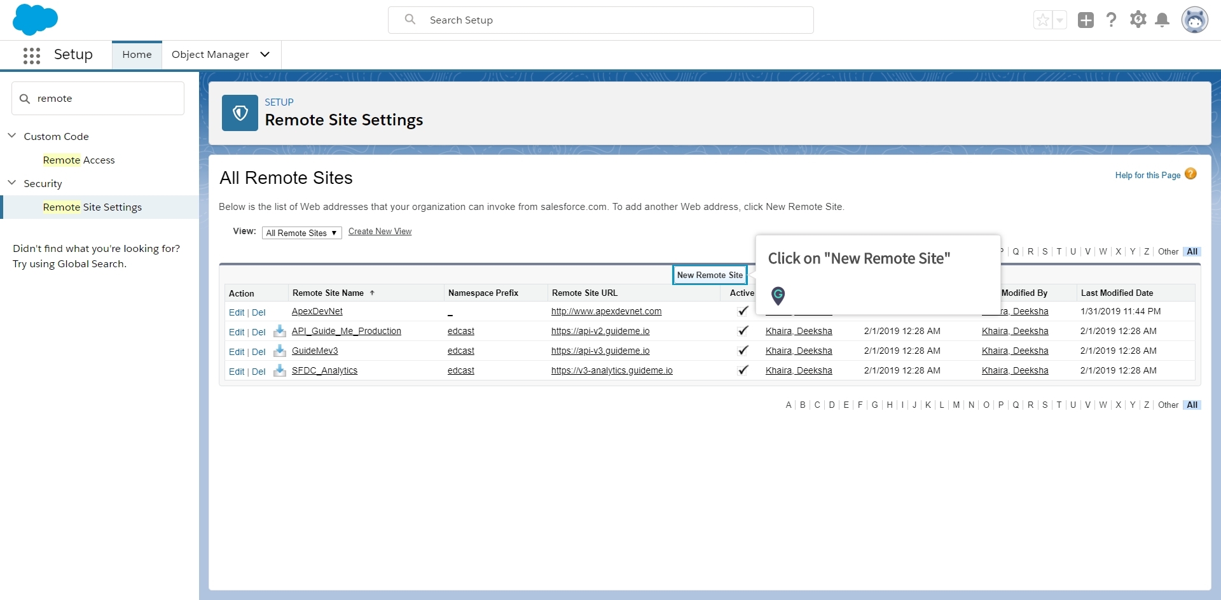
Task: Delete the GuideMev3 remote site
Action: point(258,352)
